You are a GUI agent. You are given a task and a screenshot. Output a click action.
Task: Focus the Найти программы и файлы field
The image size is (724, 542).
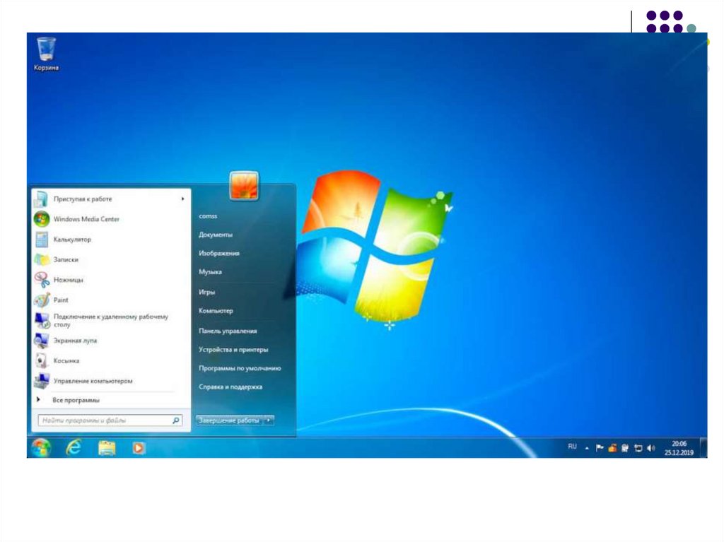coord(110,420)
